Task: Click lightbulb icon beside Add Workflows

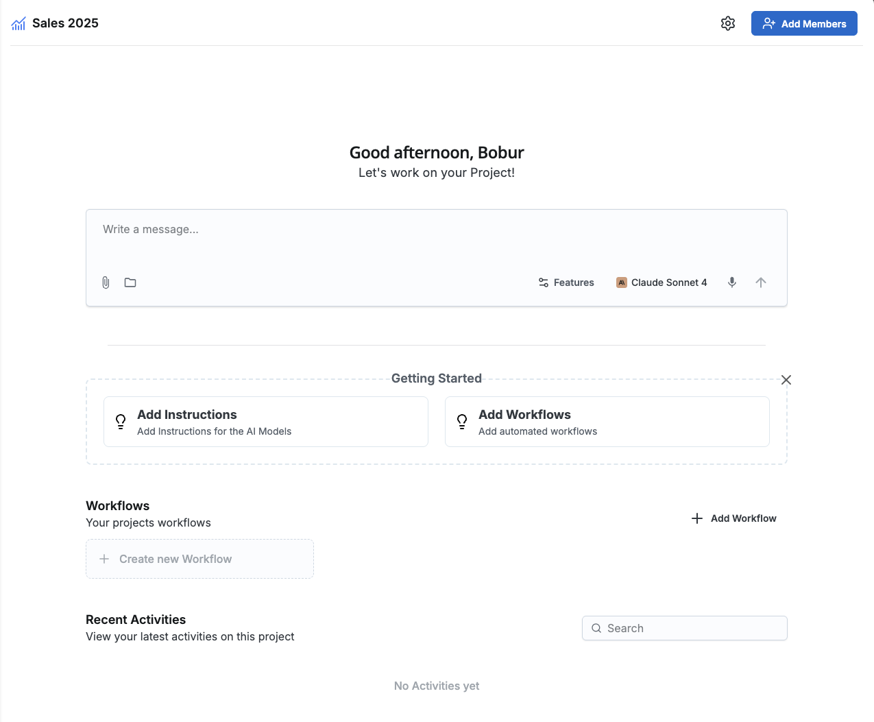Action: click(462, 422)
